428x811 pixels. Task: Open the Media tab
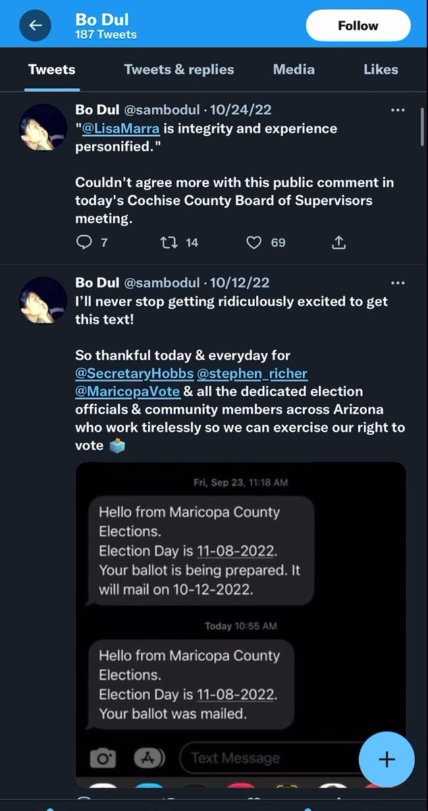294,70
